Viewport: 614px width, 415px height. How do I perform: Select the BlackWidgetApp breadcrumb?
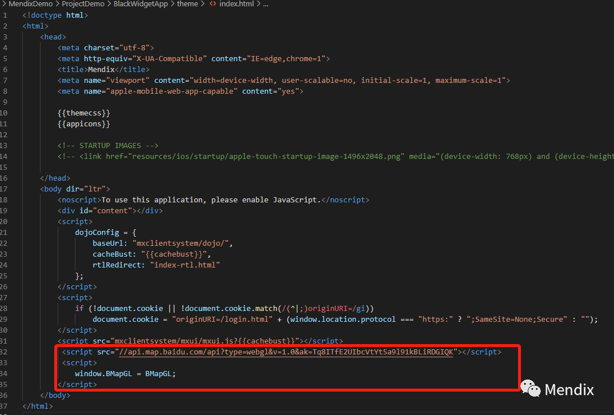(x=141, y=4)
